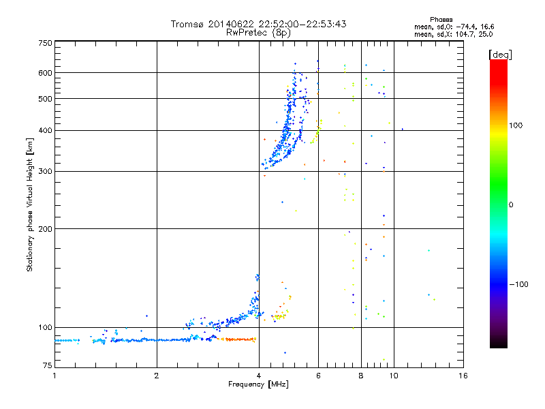
Task: Select the 'mean, sd,X: 104.7, 25.0' text
Action: click(453, 34)
